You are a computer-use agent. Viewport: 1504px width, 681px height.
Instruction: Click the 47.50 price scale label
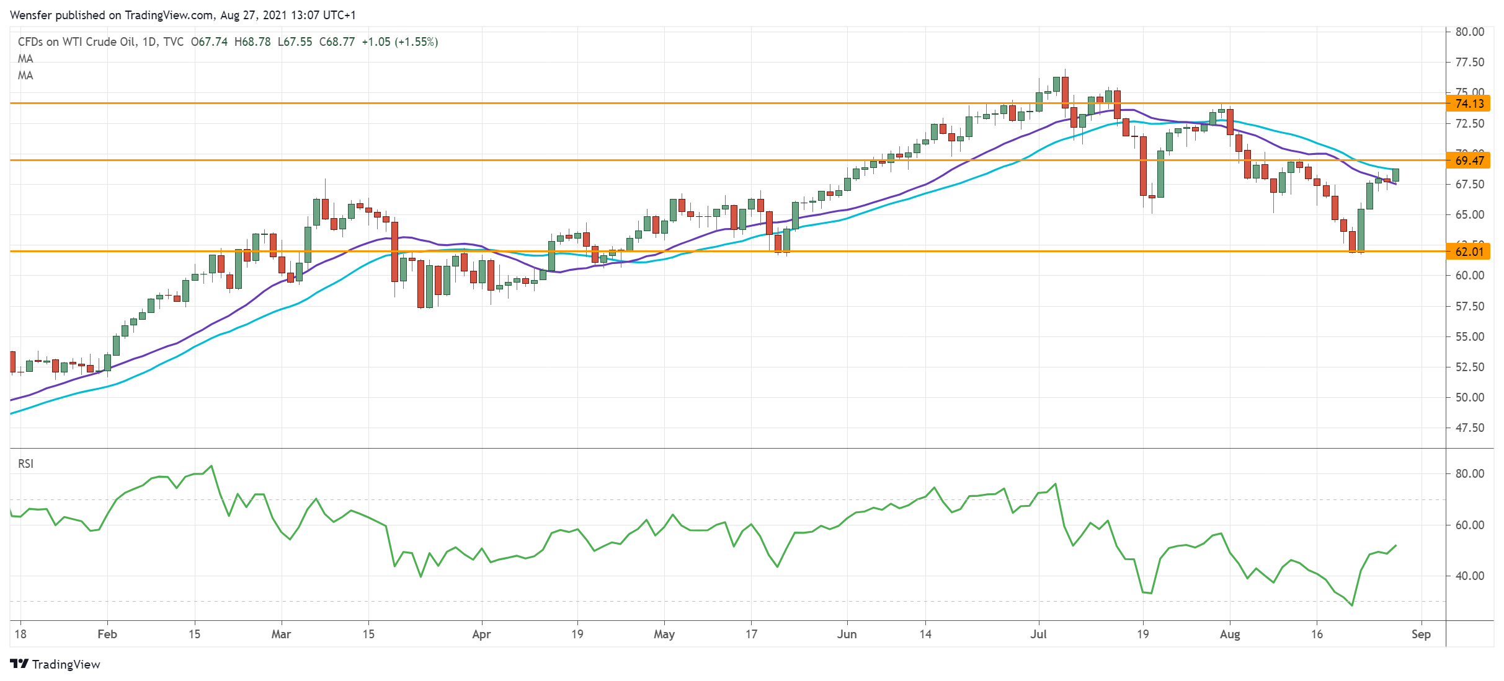tap(1469, 428)
